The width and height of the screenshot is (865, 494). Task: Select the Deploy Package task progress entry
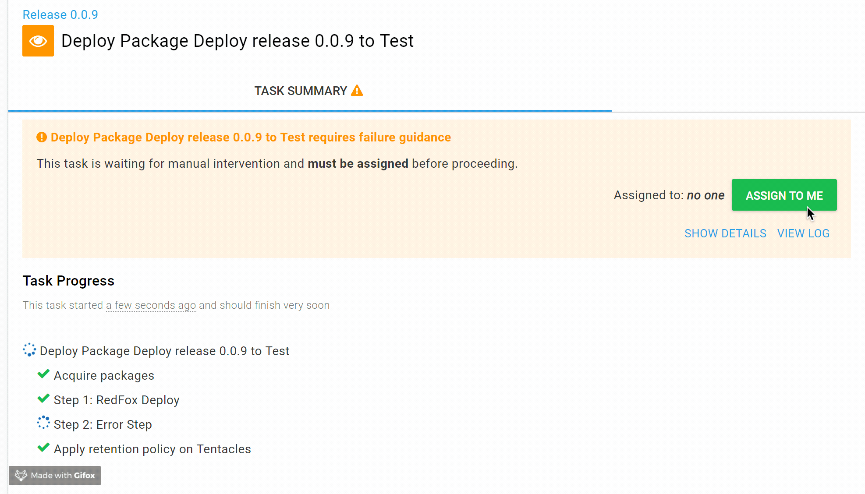pos(164,350)
